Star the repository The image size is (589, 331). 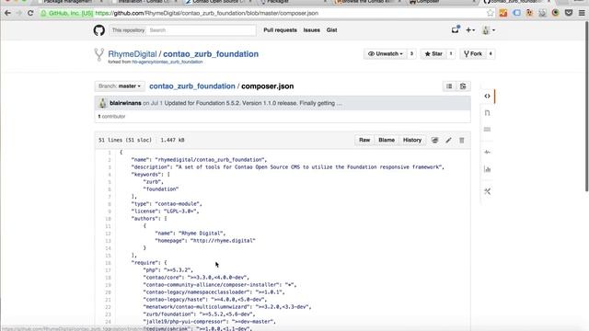(433, 54)
